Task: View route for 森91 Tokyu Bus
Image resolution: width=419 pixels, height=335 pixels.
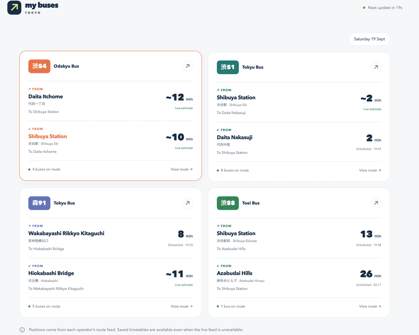Action: tap(182, 306)
